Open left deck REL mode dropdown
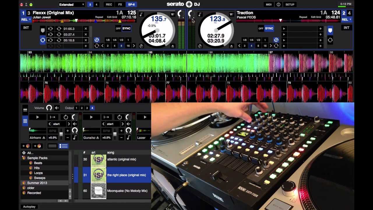The width and height of the screenshot is (373, 210). point(26,20)
